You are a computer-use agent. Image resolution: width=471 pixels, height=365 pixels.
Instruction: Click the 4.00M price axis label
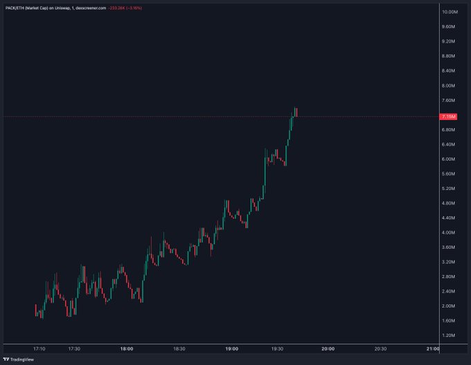[448, 232]
